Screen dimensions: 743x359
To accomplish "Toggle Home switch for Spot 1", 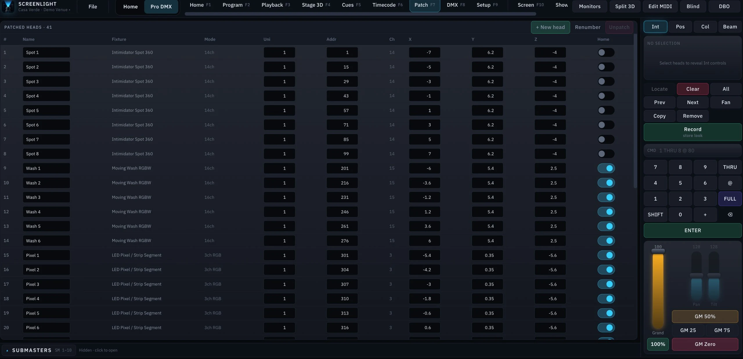I will [x=606, y=52].
